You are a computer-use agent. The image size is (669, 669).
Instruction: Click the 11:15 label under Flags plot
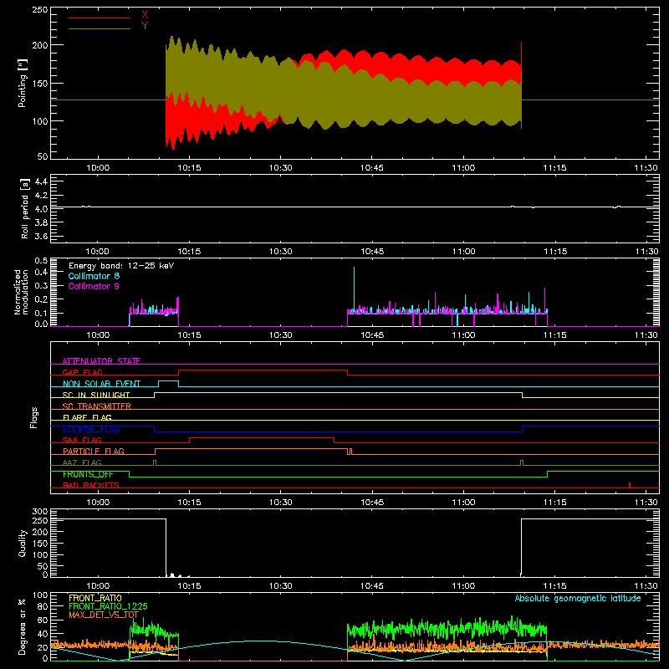pyautogui.click(x=554, y=503)
